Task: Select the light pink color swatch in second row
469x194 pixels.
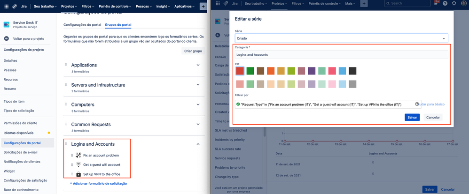Action: (332, 84)
